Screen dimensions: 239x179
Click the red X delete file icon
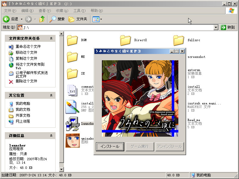[x=11, y=82]
